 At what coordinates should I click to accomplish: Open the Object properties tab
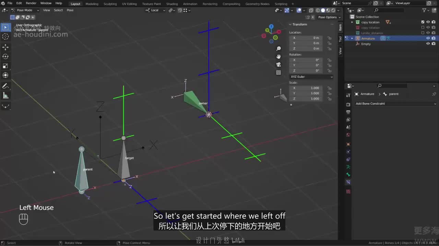click(348, 144)
